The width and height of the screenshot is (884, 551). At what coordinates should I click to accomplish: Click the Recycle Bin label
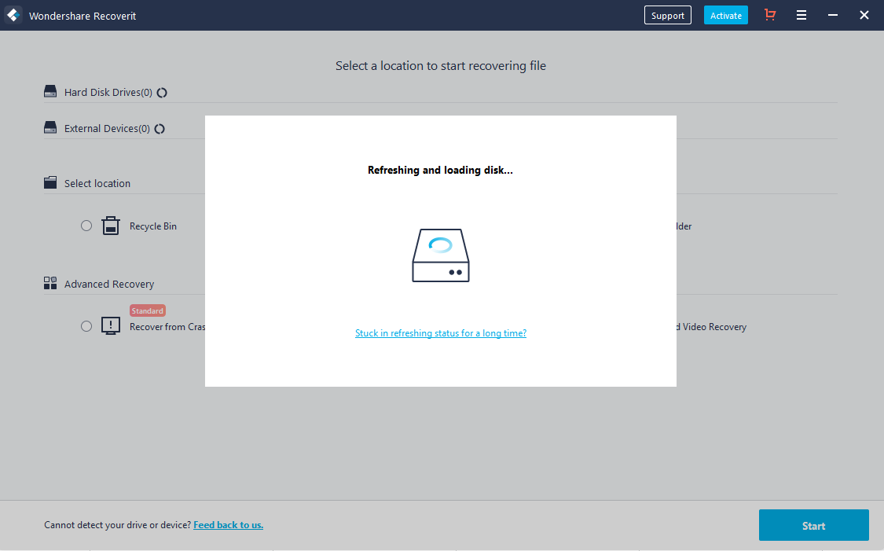coord(152,226)
